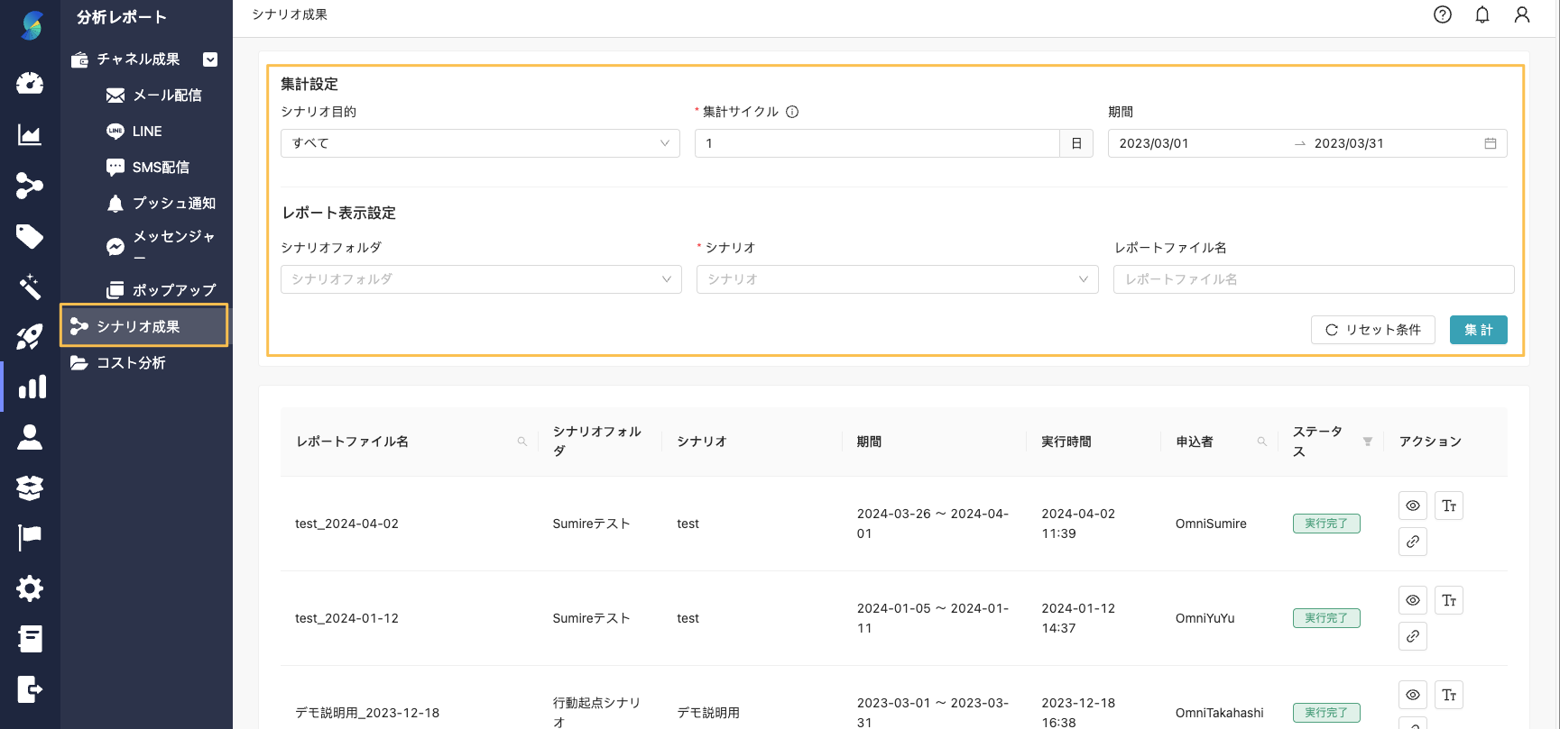View the test_2024-01-12 report via eye icon
This screenshot has height=729, width=1560.
coord(1412,600)
